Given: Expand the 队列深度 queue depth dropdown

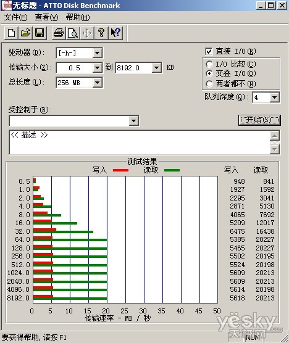Looking at the screenshot, I should click(275, 97).
